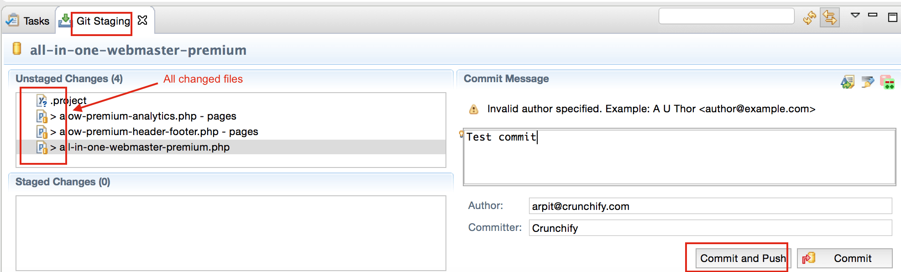The width and height of the screenshot is (901, 272).
Task: Toggle Add Signed-off-by icon
Action: pos(867,82)
